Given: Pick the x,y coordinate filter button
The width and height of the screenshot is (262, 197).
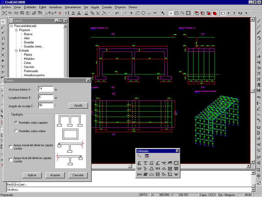Looking at the screenshot, I should point(240,13).
